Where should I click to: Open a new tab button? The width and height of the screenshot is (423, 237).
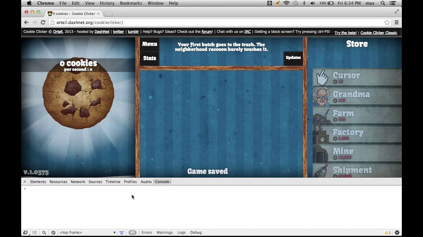click(x=109, y=13)
